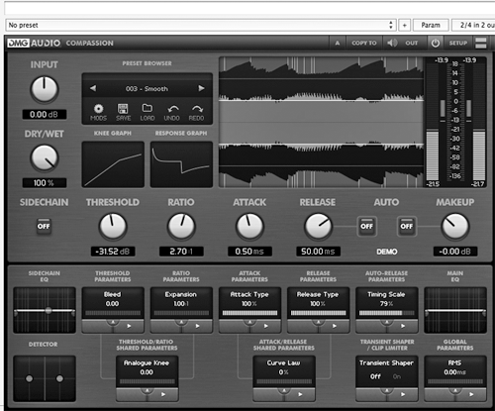The image size is (495, 411).
Task: Set Transient Shaper to Off
Action: click(x=375, y=376)
